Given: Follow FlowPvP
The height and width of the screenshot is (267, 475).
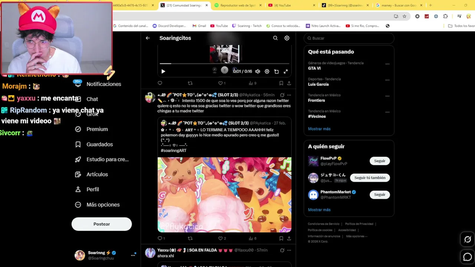Looking at the screenshot, I should click(380, 161).
